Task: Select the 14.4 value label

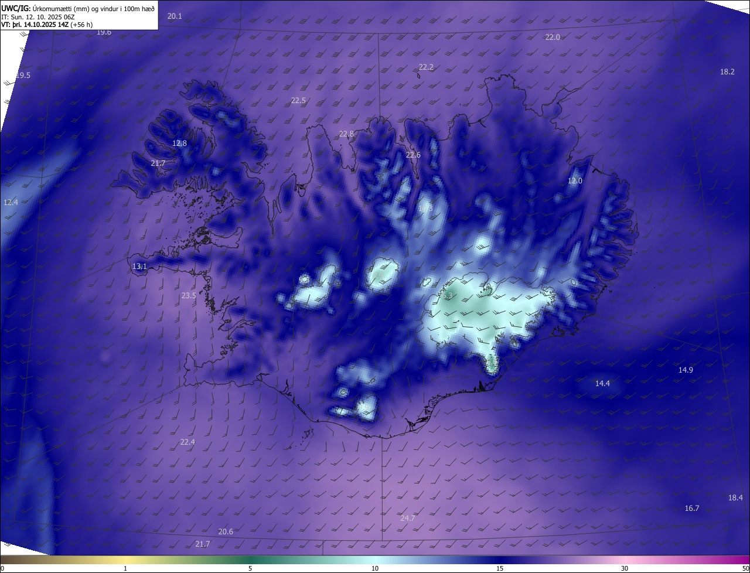Action: point(602,384)
